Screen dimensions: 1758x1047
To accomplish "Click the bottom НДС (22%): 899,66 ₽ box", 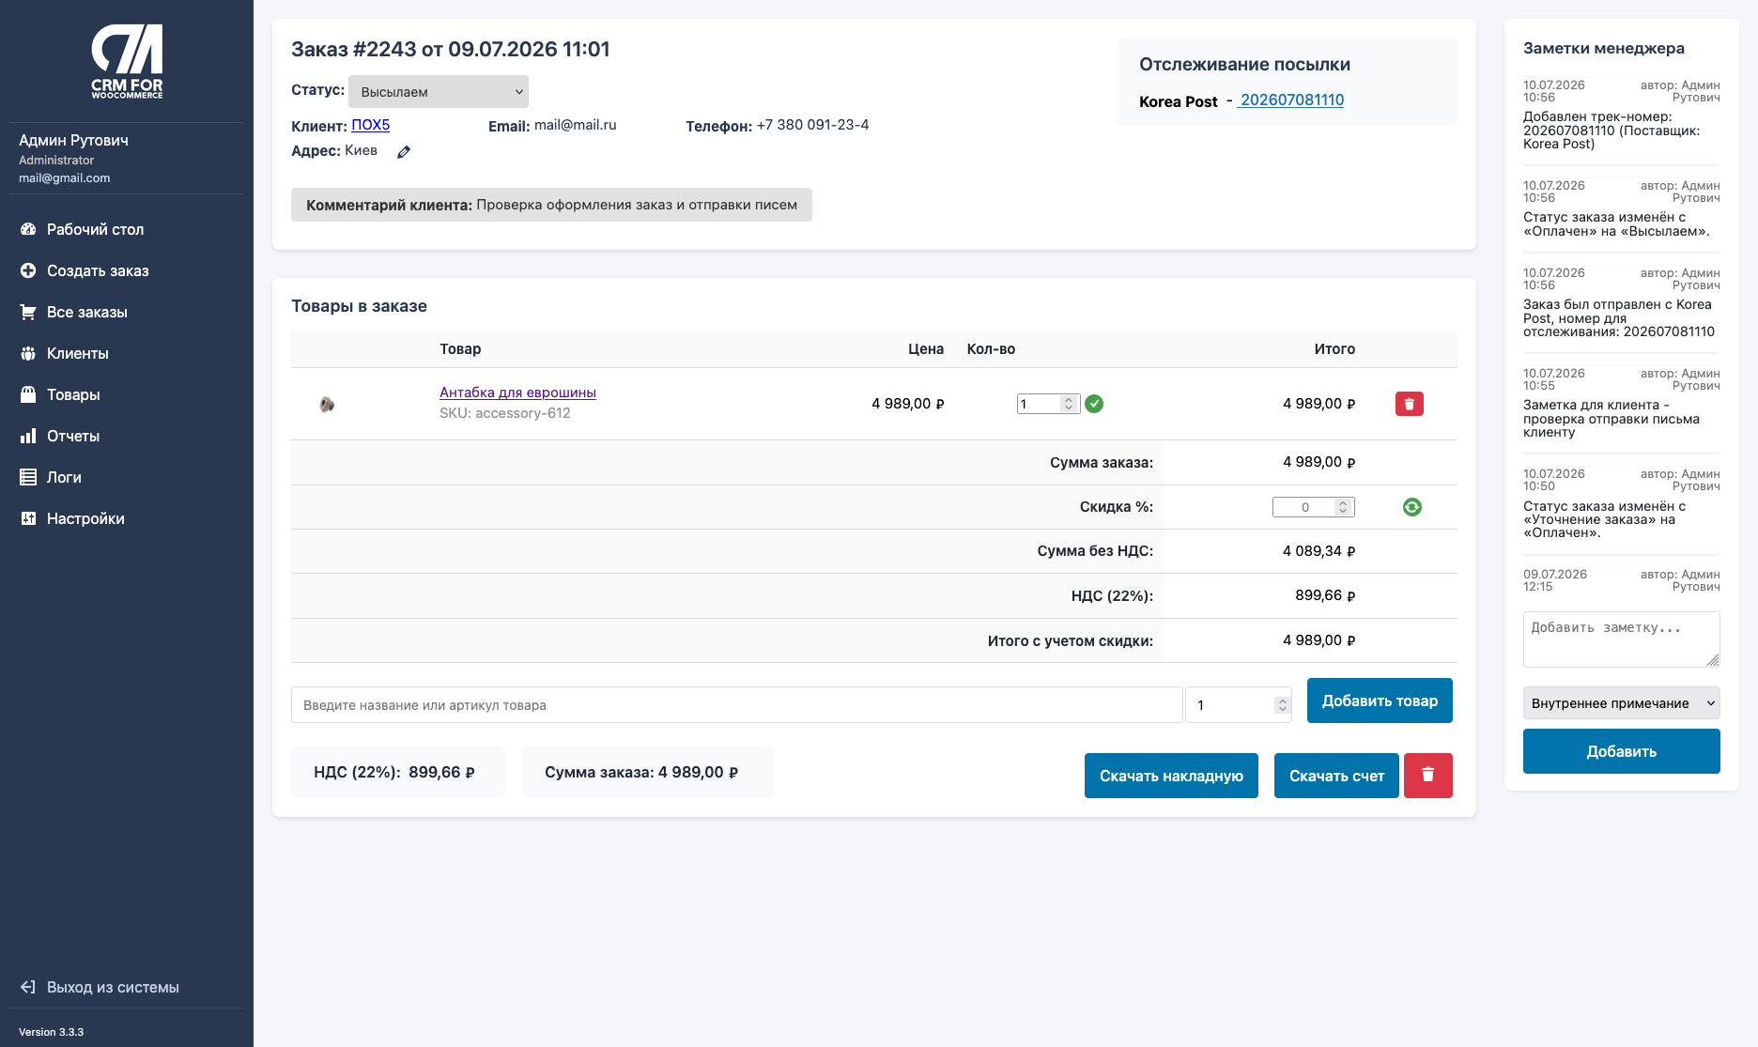I will point(398,772).
